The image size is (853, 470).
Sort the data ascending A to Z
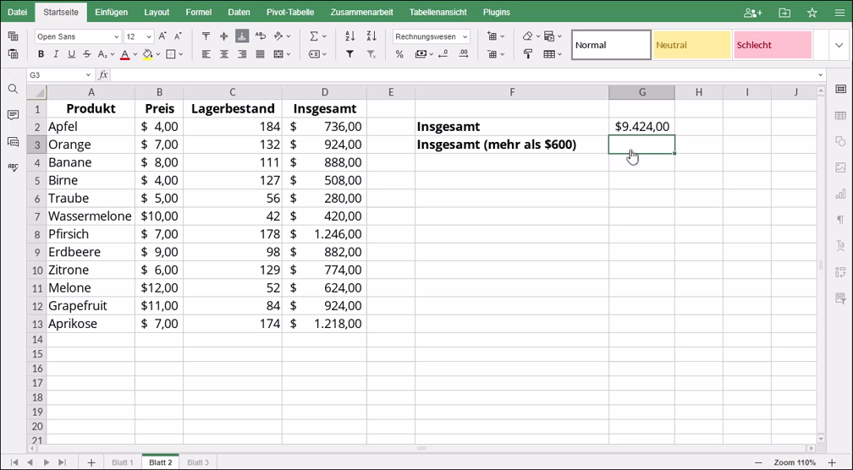350,36
